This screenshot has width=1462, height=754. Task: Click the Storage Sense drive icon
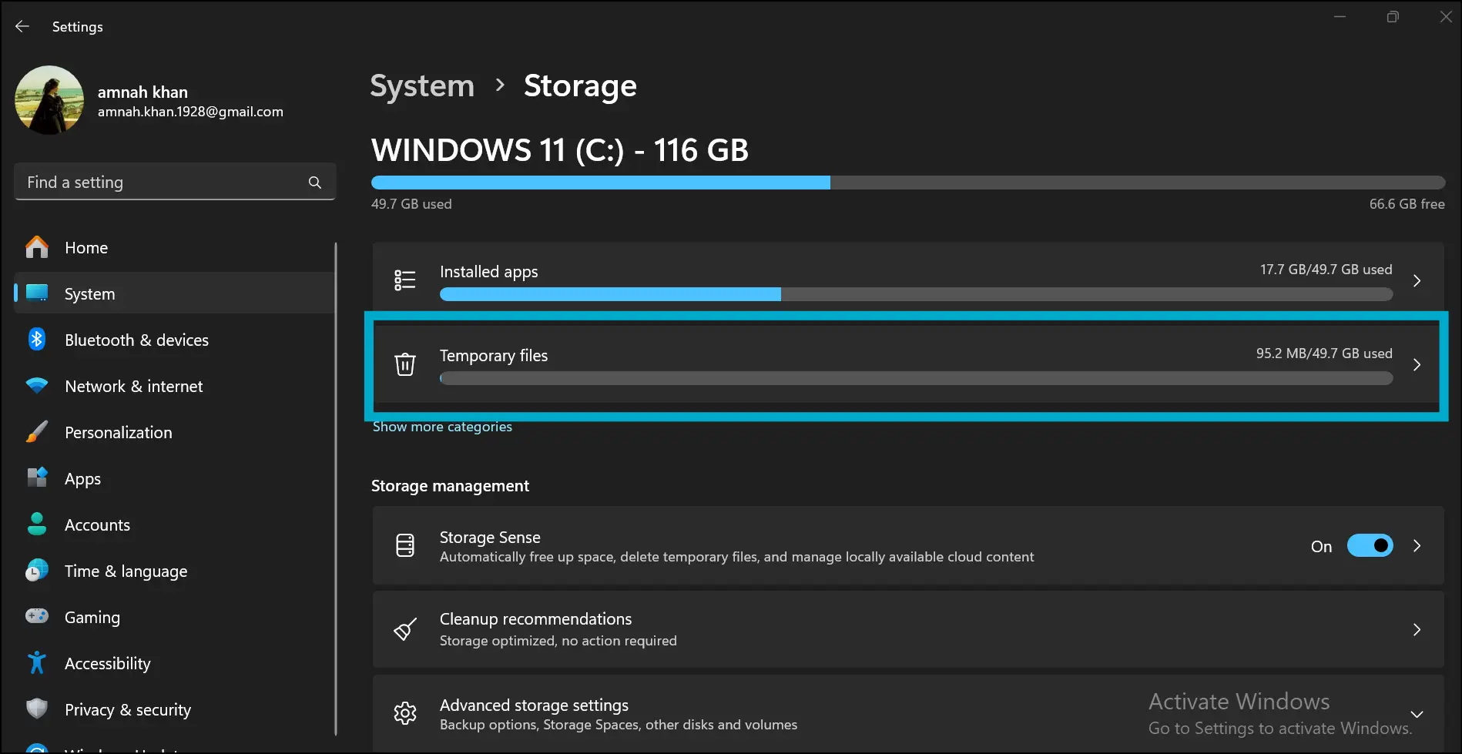[x=405, y=545]
